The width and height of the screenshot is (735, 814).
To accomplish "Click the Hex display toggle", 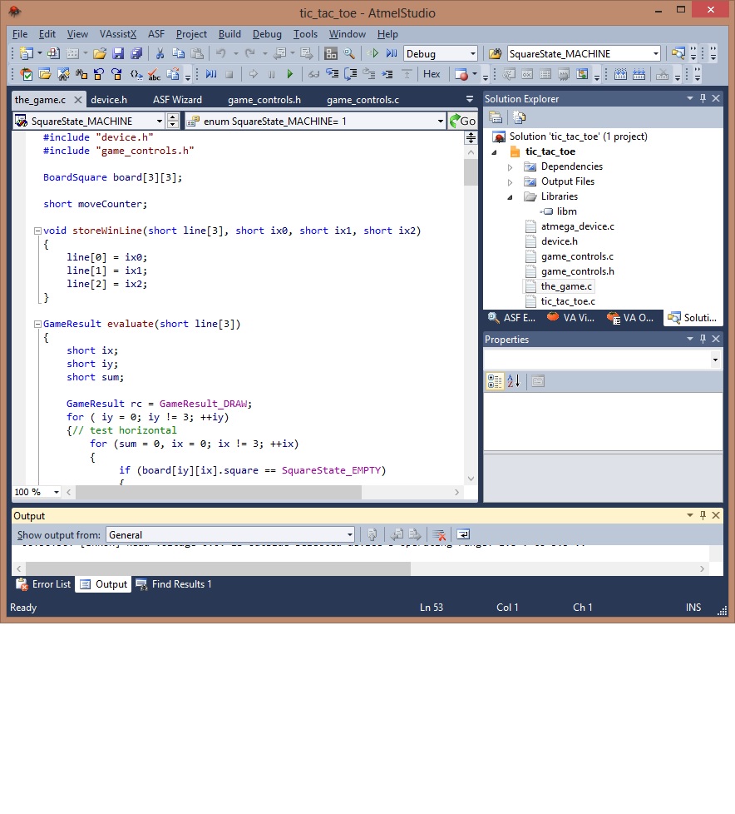I will click(432, 74).
